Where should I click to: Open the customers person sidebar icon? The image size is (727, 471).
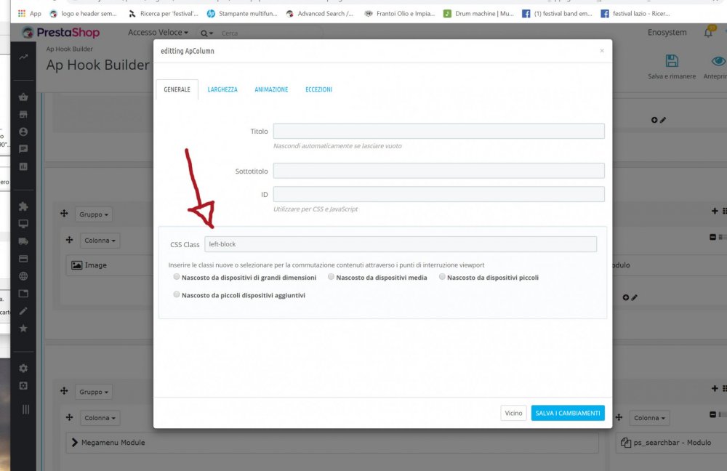click(23, 132)
